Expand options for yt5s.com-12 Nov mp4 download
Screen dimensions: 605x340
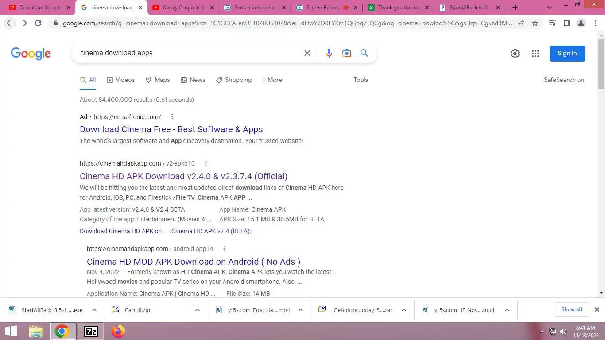(x=507, y=310)
